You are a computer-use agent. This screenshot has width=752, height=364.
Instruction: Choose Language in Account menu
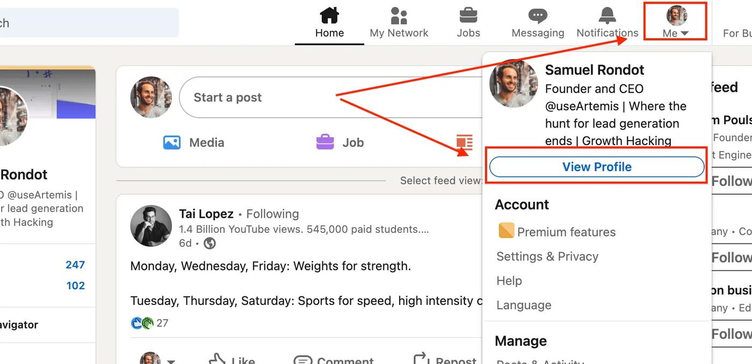pos(524,305)
